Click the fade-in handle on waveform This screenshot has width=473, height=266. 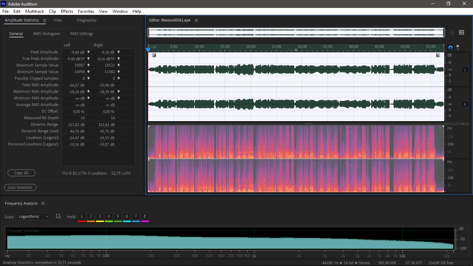[x=154, y=55]
